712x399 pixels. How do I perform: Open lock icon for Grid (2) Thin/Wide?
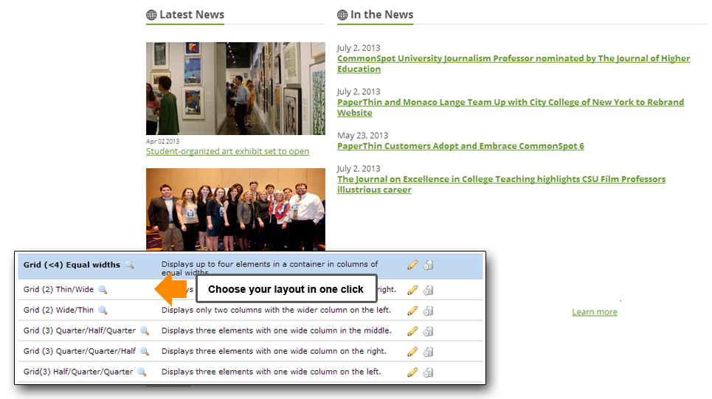[428, 290]
